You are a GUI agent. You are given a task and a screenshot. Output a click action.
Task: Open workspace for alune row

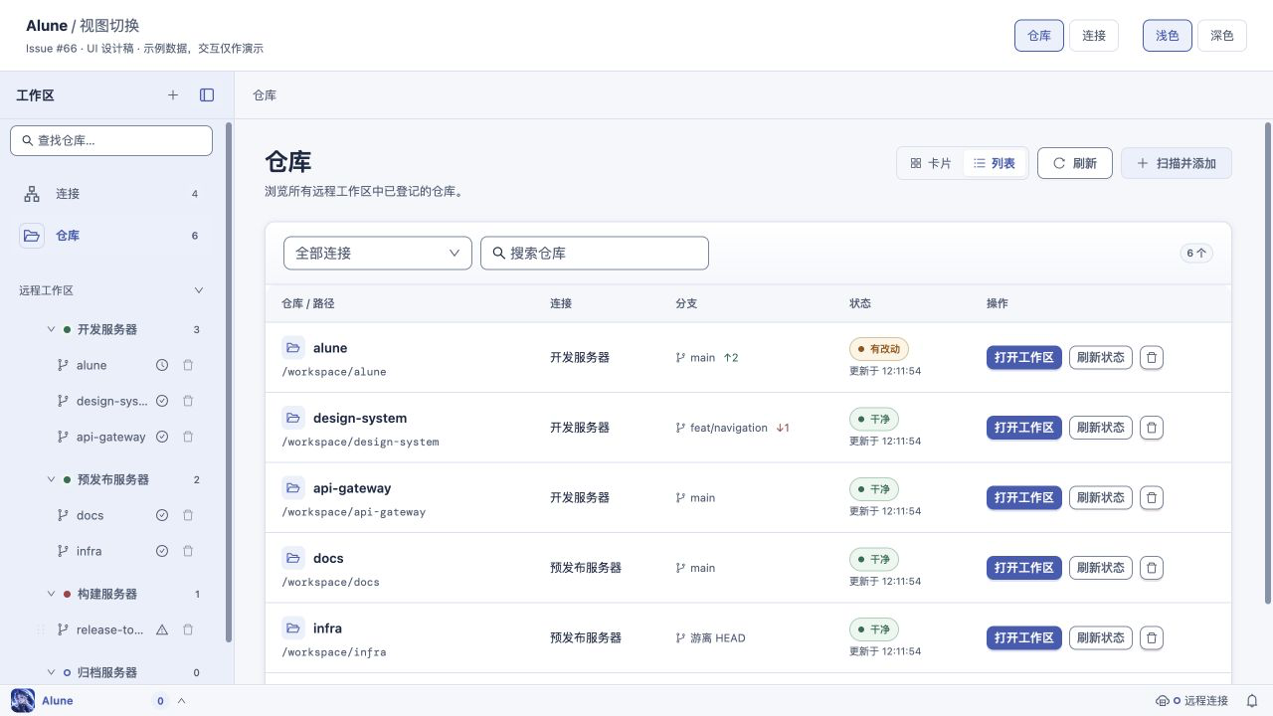click(1024, 357)
